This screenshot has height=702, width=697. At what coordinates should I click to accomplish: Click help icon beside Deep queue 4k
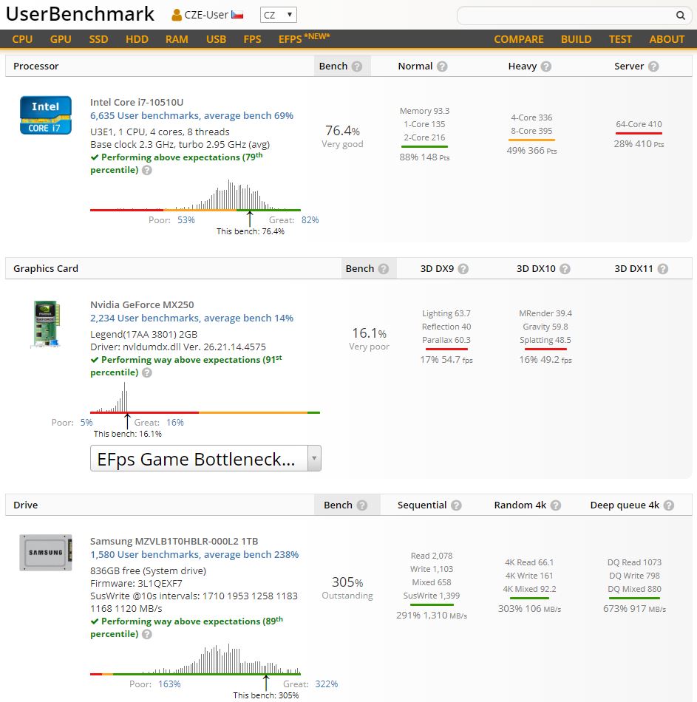pyautogui.click(x=668, y=505)
